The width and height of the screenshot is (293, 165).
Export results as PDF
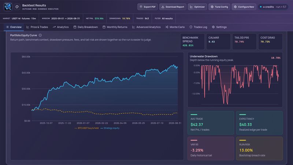pyautogui.click(x=148, y=7)
